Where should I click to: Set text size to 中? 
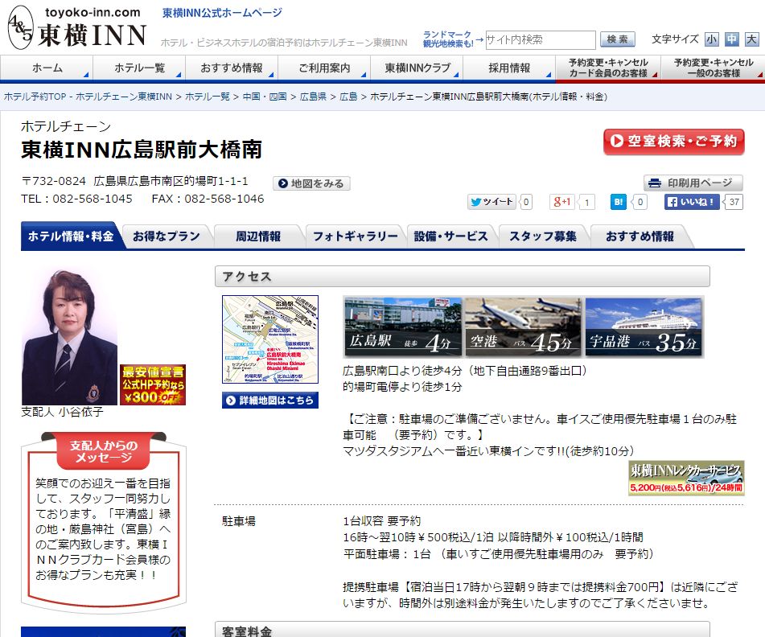click(x=731, y=39)
